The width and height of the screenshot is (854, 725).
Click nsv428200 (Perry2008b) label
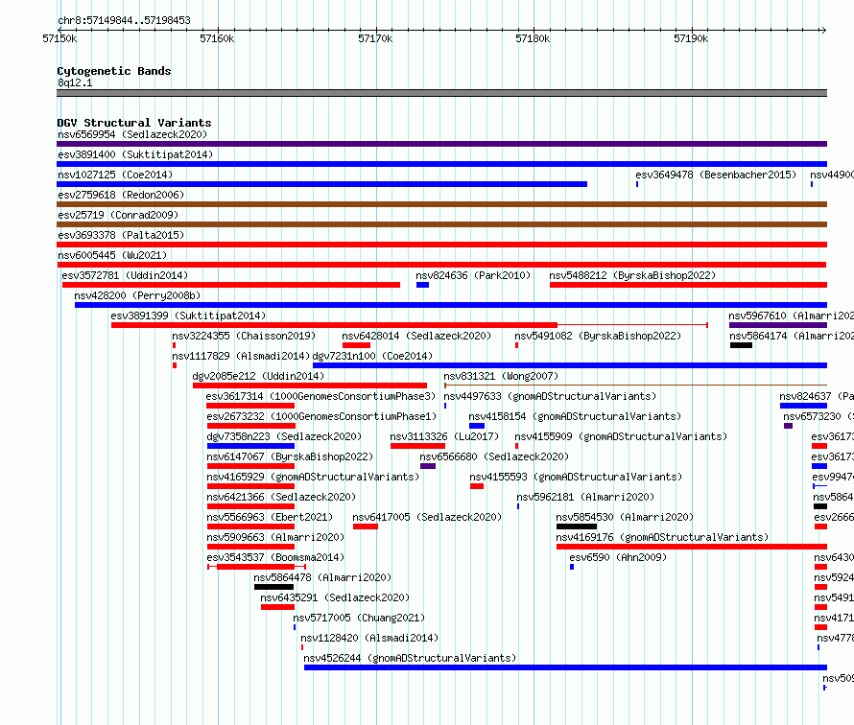coord(137,295)
